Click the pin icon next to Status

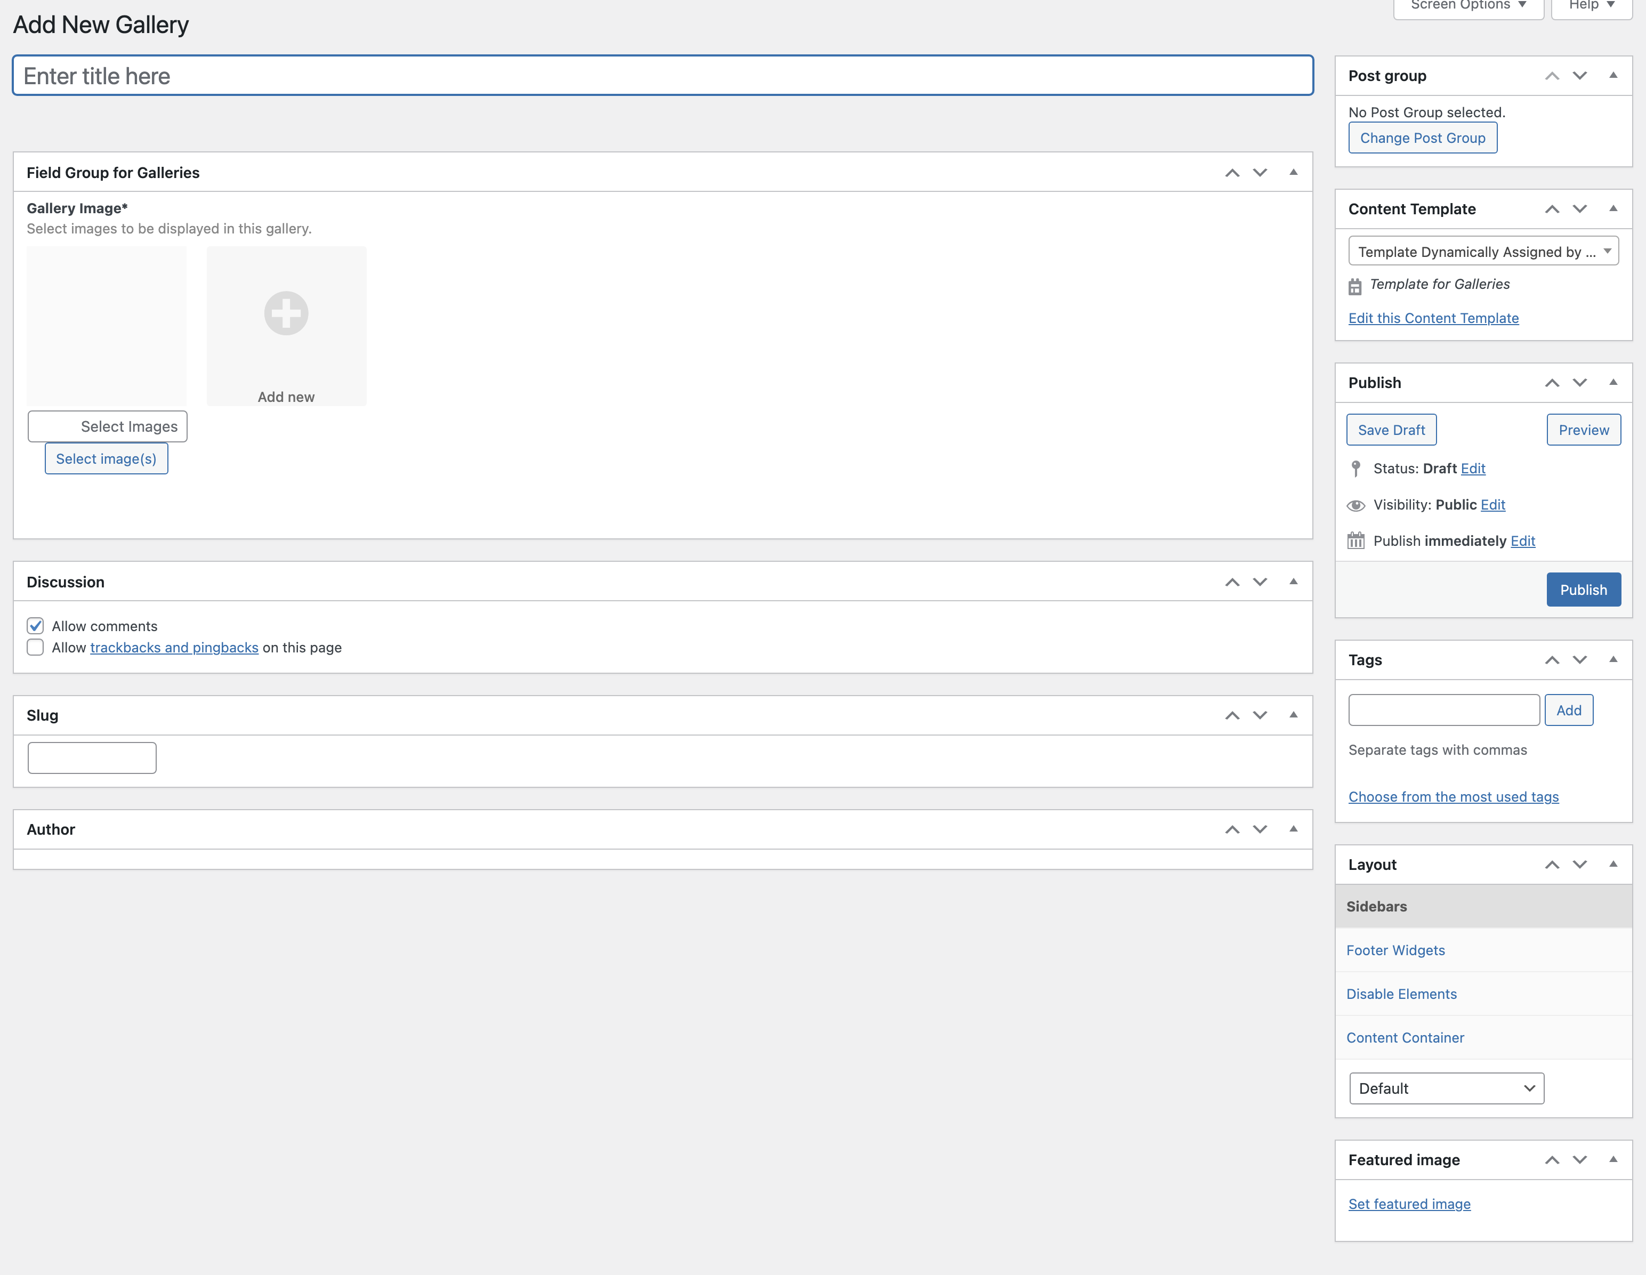[x=1356, y=469]
